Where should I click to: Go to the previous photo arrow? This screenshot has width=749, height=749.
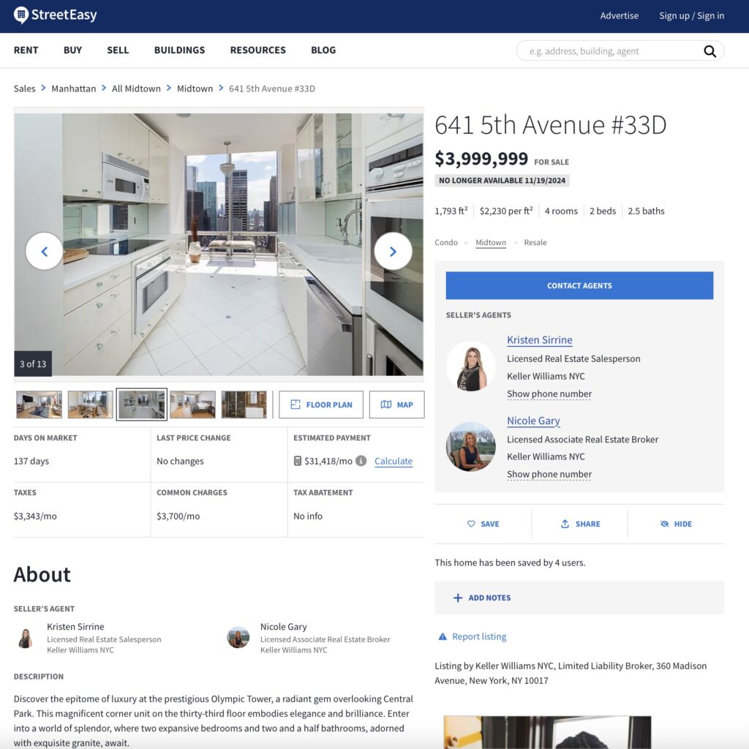[44, 252]
